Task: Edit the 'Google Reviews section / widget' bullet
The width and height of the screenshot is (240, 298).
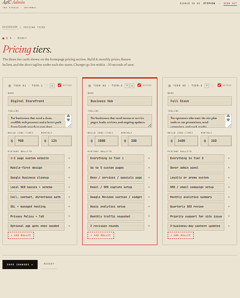Action: pos(116,197)
